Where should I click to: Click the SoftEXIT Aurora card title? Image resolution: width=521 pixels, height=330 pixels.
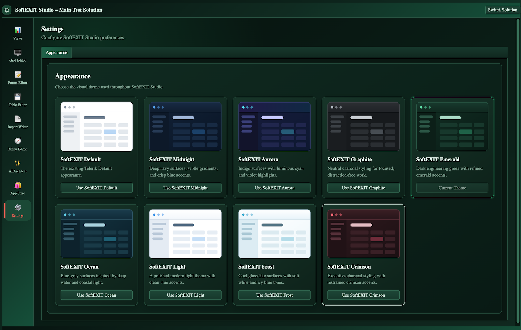[x=258, y=159]
